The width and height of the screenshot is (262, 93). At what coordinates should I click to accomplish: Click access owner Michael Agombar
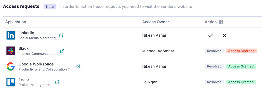coord(158,51)
